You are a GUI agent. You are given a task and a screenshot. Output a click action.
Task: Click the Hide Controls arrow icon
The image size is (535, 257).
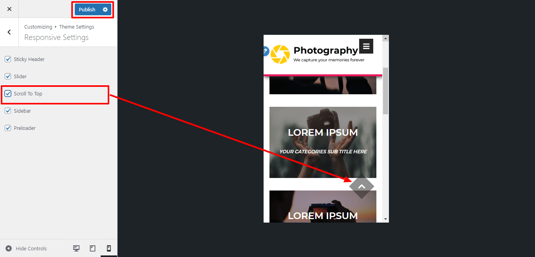pos(9,248)
